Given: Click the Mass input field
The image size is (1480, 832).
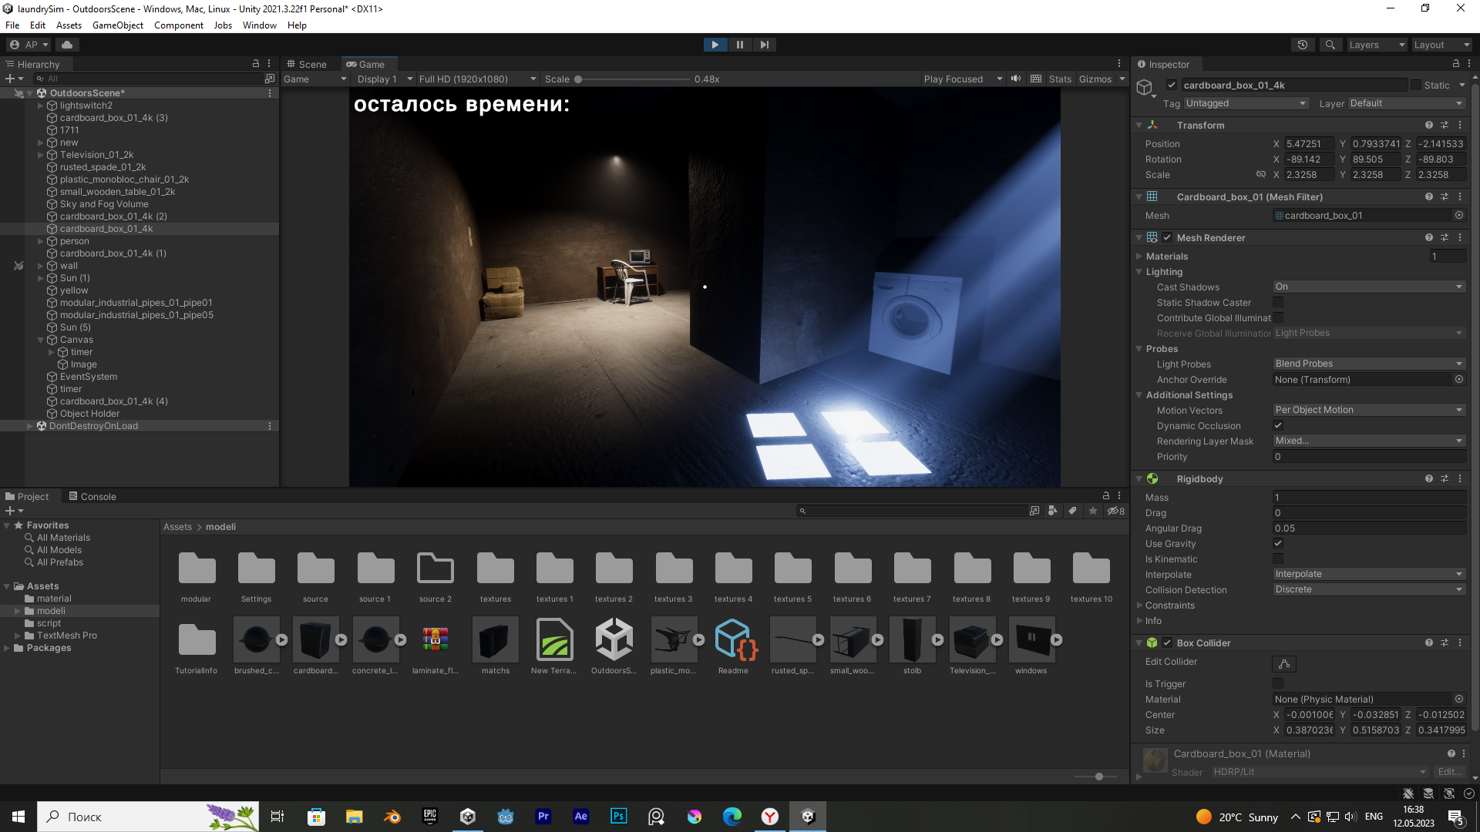Looking at the screenshot, I should pos(1369,498).
